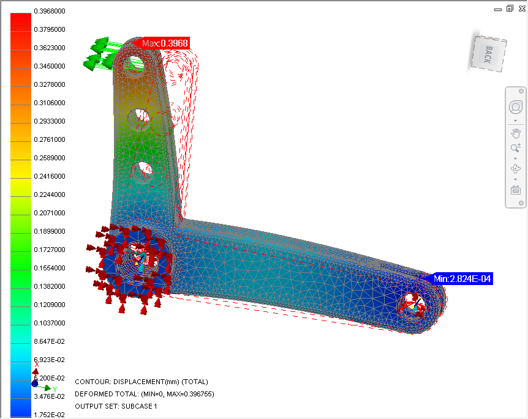Image resolution: width=528 pixels, height=419 pixels.
Task: Click the green legend band near 0.1554000
Action: coord(21,261)
